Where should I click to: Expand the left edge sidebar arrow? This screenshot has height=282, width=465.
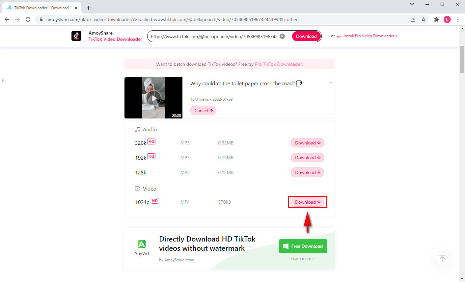pyautogui.click(x=3, y=80)
